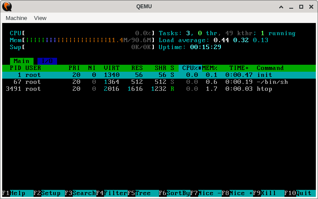Viewport: 318px width, 199px height.
Task: Switch to the I/O tab in htop
Action: 47,61
